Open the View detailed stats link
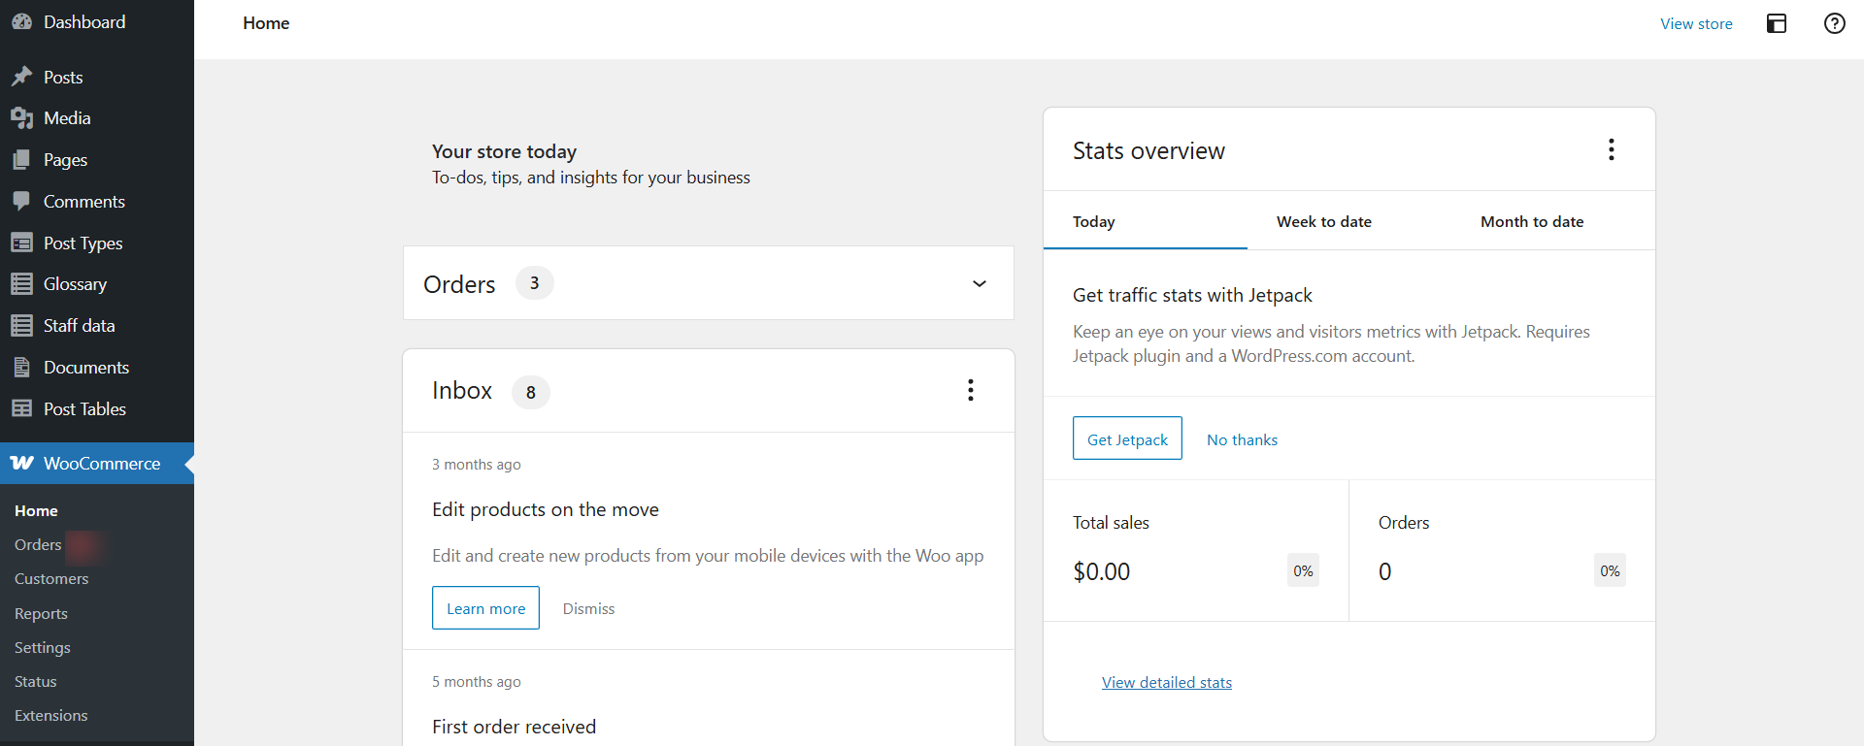Viewport: 1864px width, 746px height. point(1166,682)
